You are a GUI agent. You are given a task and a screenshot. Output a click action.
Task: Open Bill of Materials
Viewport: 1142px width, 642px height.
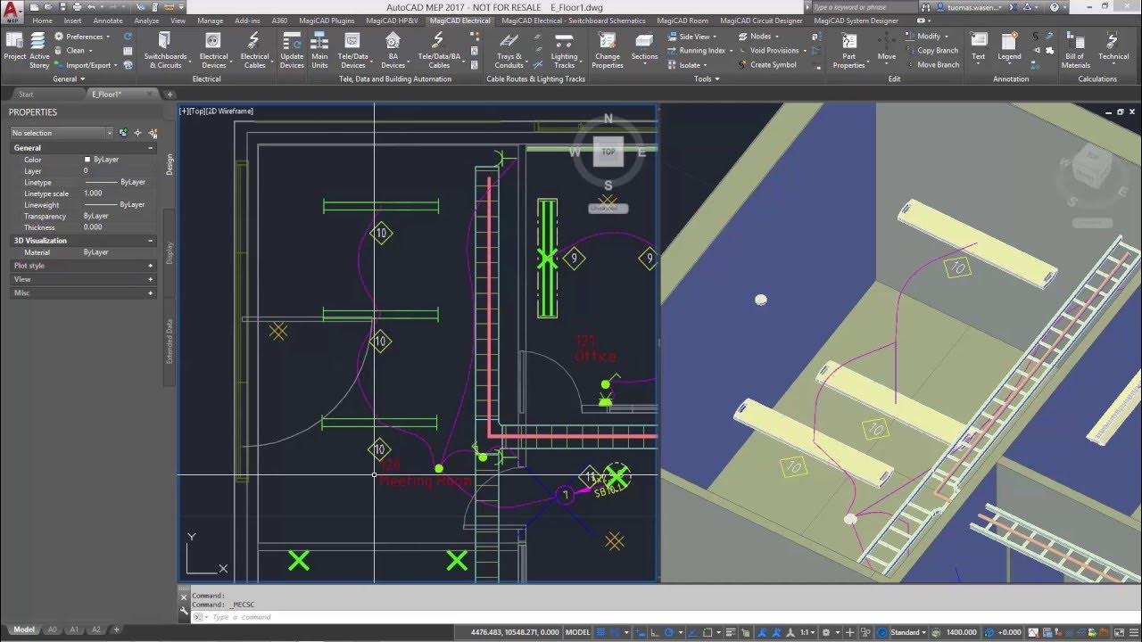click(1075, 50)
